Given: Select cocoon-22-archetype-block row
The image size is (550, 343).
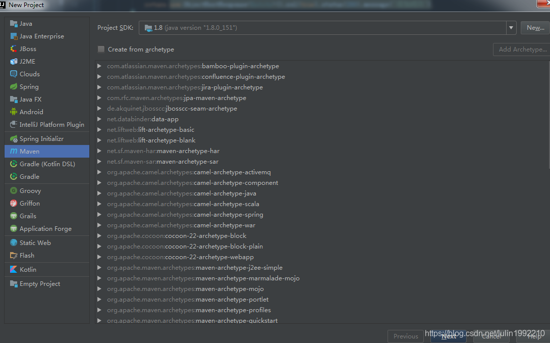Looking at the screenshot, I should pyautogui.click(x=322, y=235).
